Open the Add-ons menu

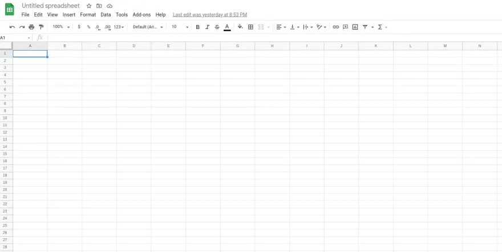pyautogui.click(x=141, y=14)
